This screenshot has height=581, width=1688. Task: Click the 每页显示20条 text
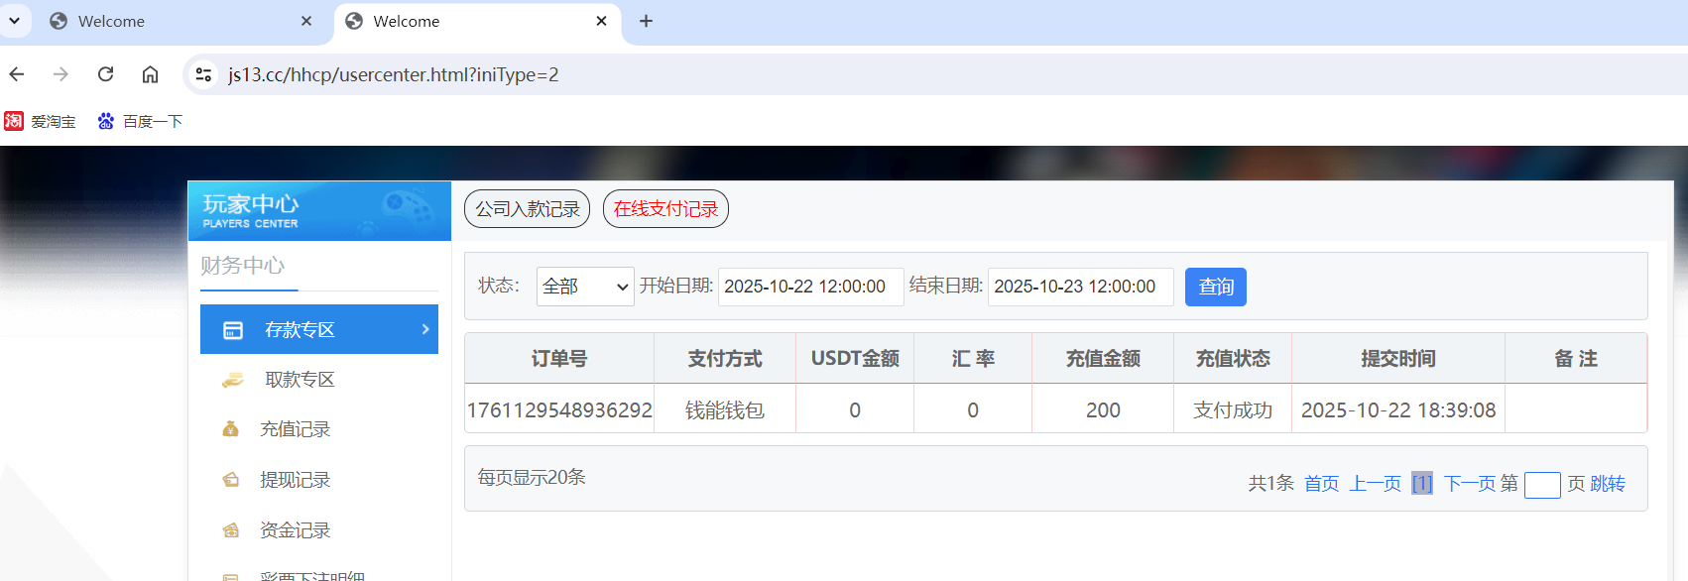click(532, 477)
